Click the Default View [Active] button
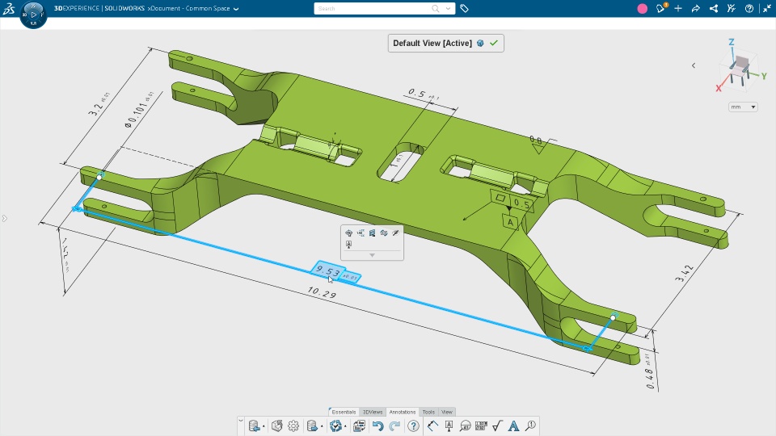 (x=446, y=43)
